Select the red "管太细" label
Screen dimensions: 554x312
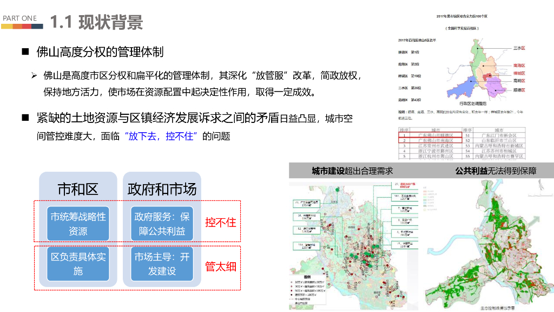[x=221, y=266]
